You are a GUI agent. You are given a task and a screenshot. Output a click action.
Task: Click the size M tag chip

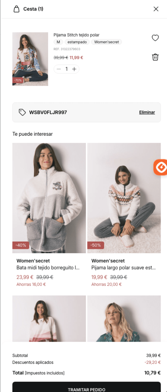pyautogui.click(x=58, y=42)
